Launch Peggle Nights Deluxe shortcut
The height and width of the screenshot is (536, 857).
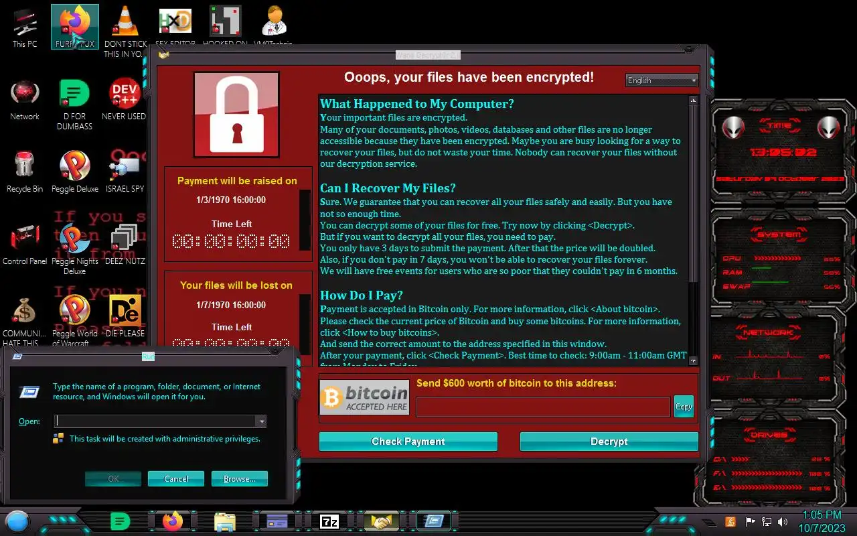point(74,249)
